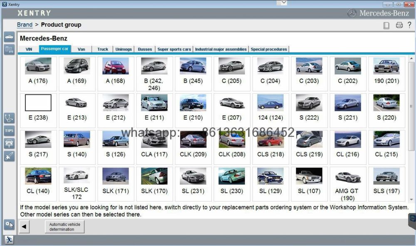Open the vehicle on lift sidebar icon
This screenshot has width=416, height=246.
coord(9,143)
